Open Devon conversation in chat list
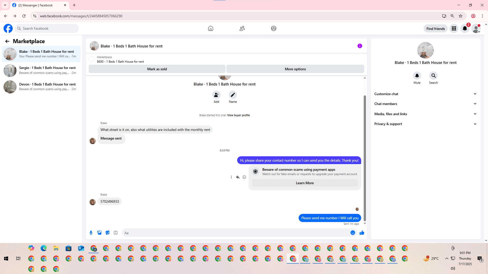Screen dimensions: 488x274 [x=41, y=87]
